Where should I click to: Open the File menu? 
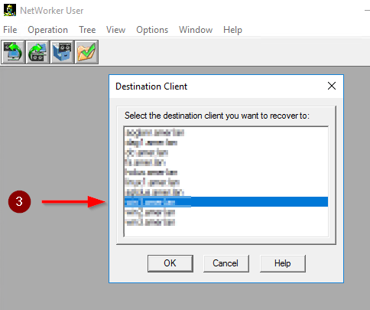point(10,30)
